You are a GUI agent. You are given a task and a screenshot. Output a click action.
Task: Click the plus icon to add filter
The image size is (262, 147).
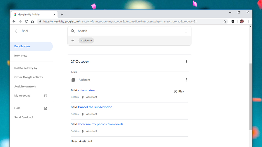73,41
